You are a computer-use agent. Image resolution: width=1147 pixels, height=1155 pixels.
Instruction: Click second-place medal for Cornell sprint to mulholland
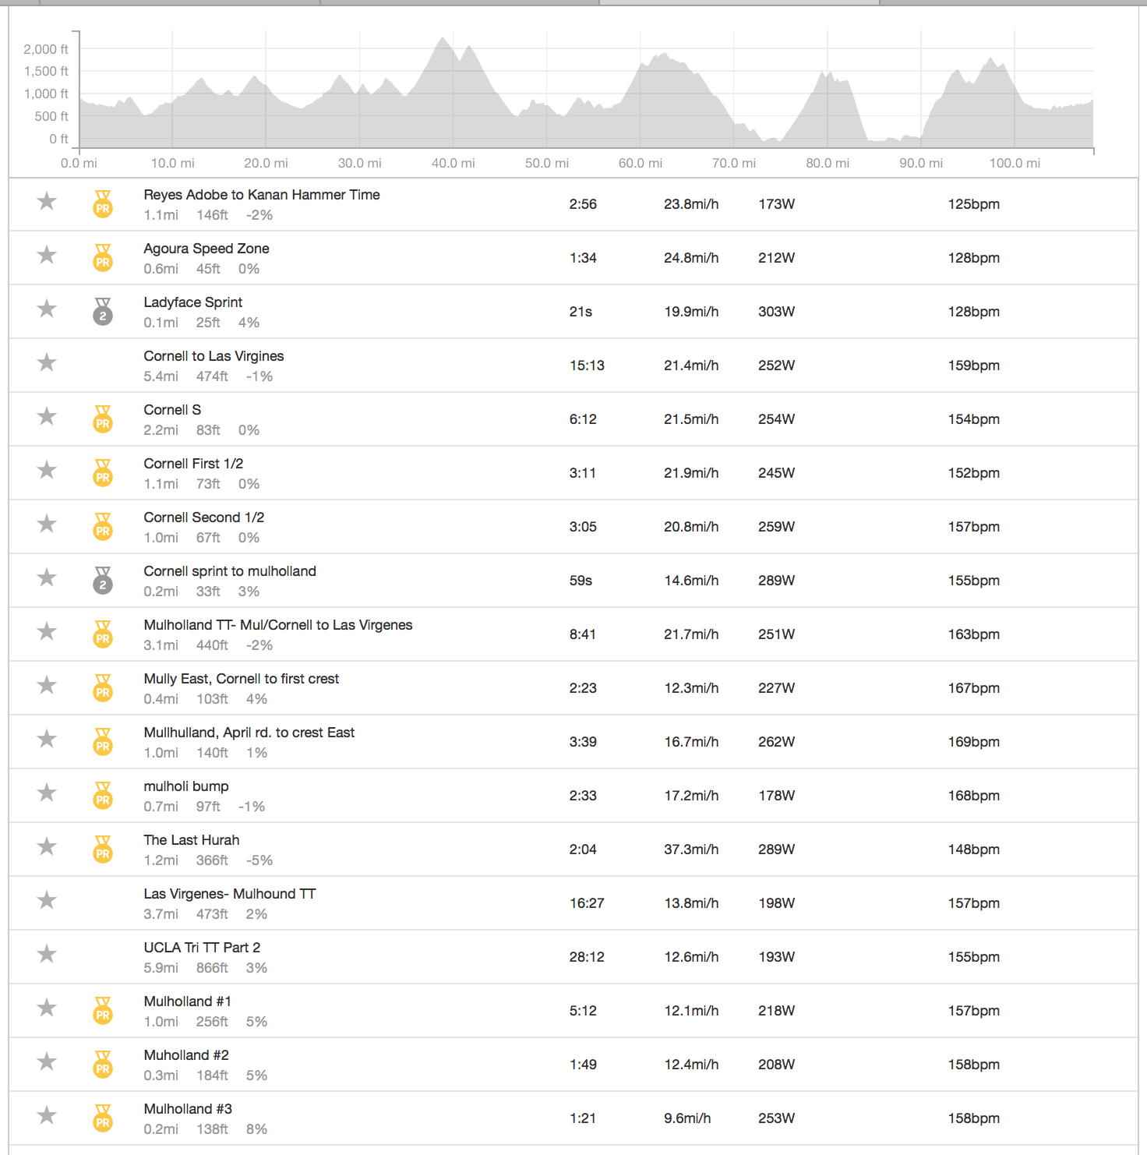(103, 580)
